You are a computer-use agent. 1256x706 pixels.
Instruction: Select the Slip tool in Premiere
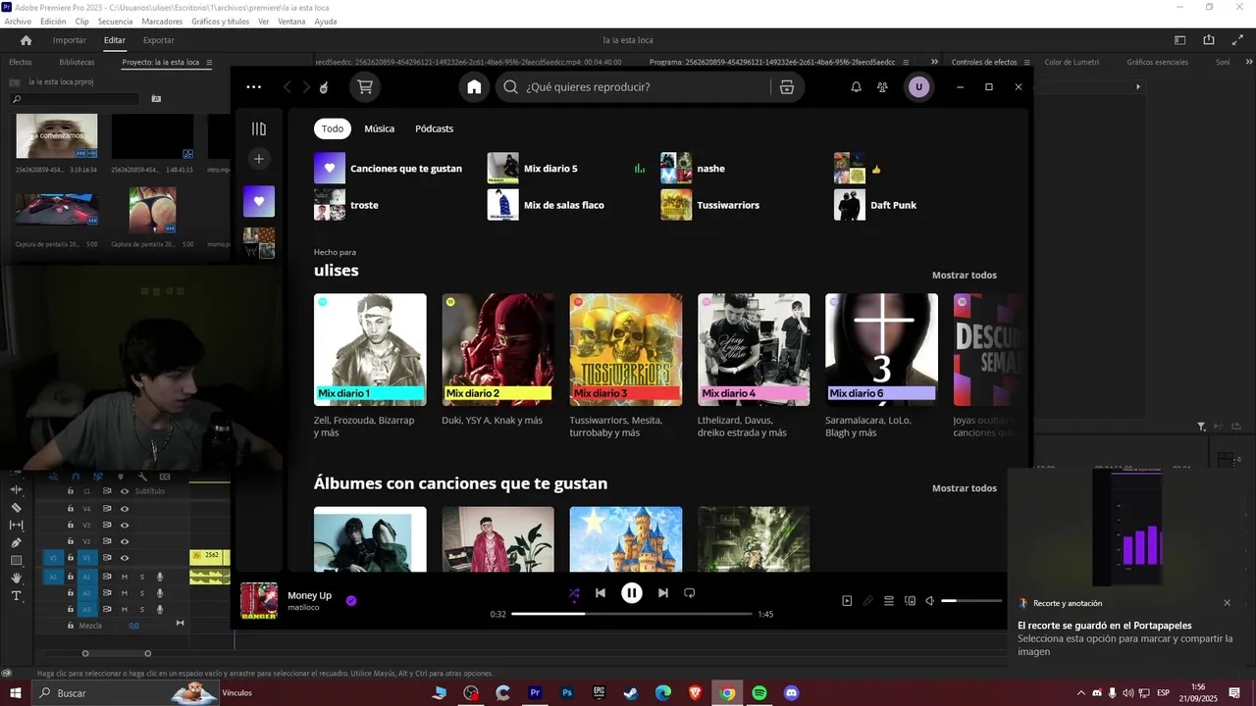click(16, 525)
